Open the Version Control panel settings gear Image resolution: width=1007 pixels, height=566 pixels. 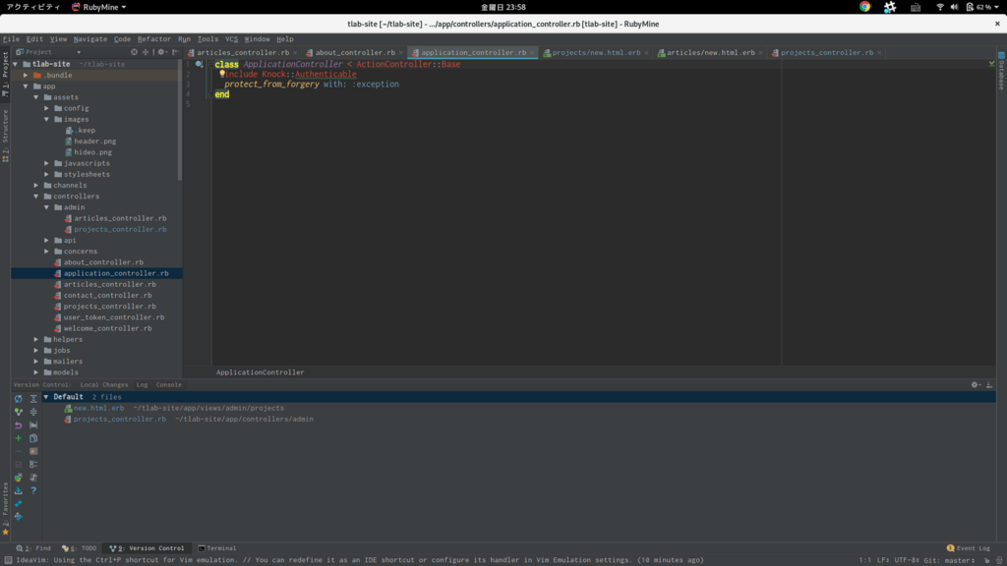(976, 385)
